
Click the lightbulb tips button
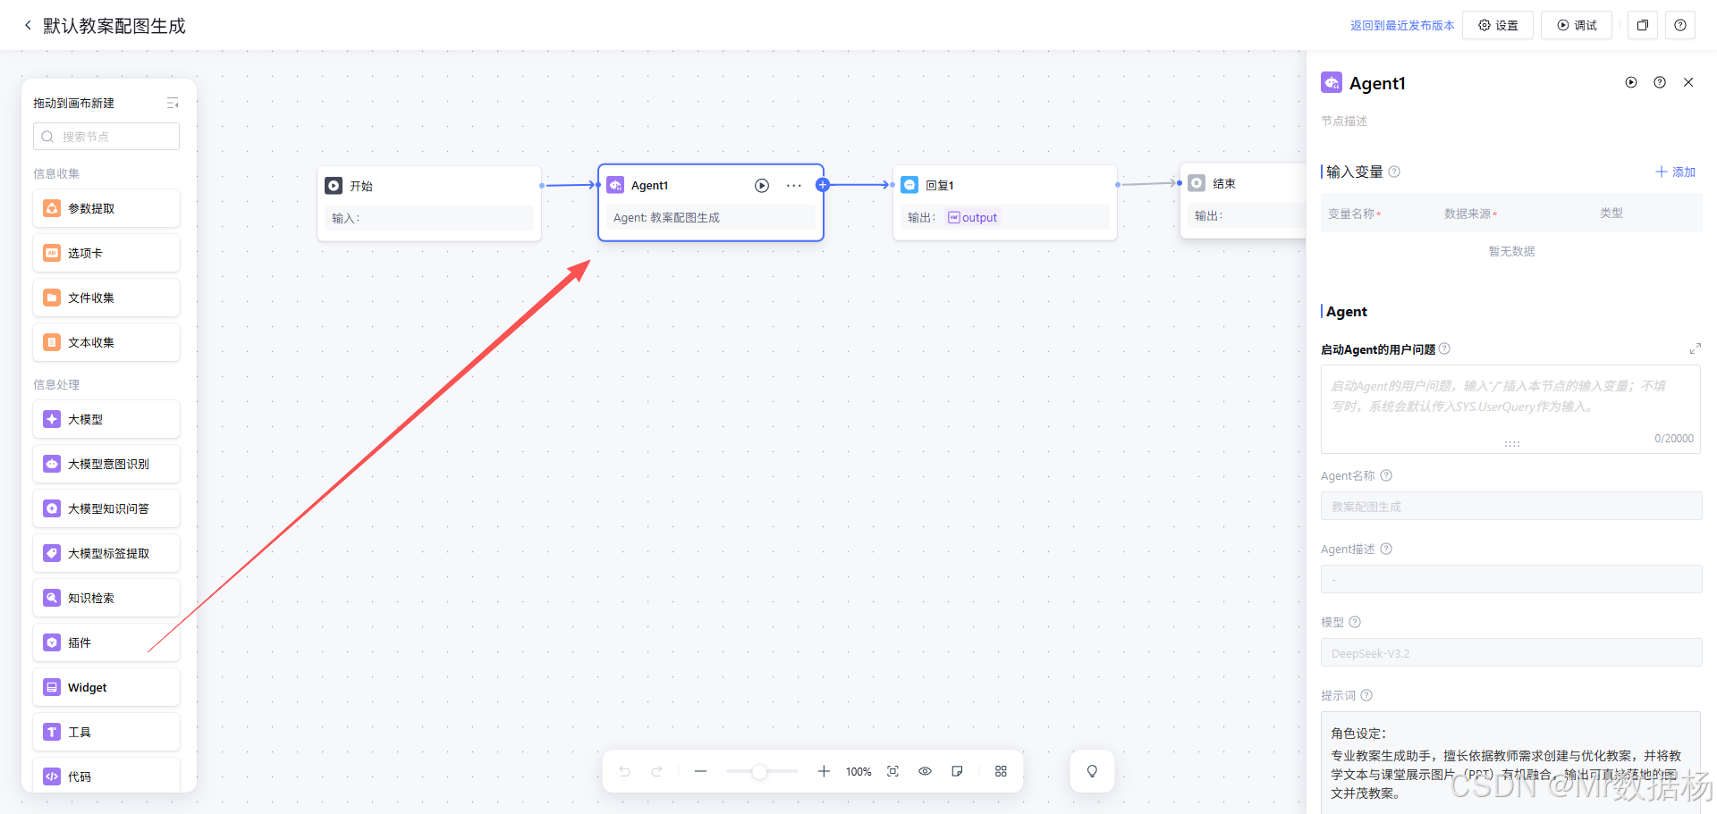point(1092,771)
